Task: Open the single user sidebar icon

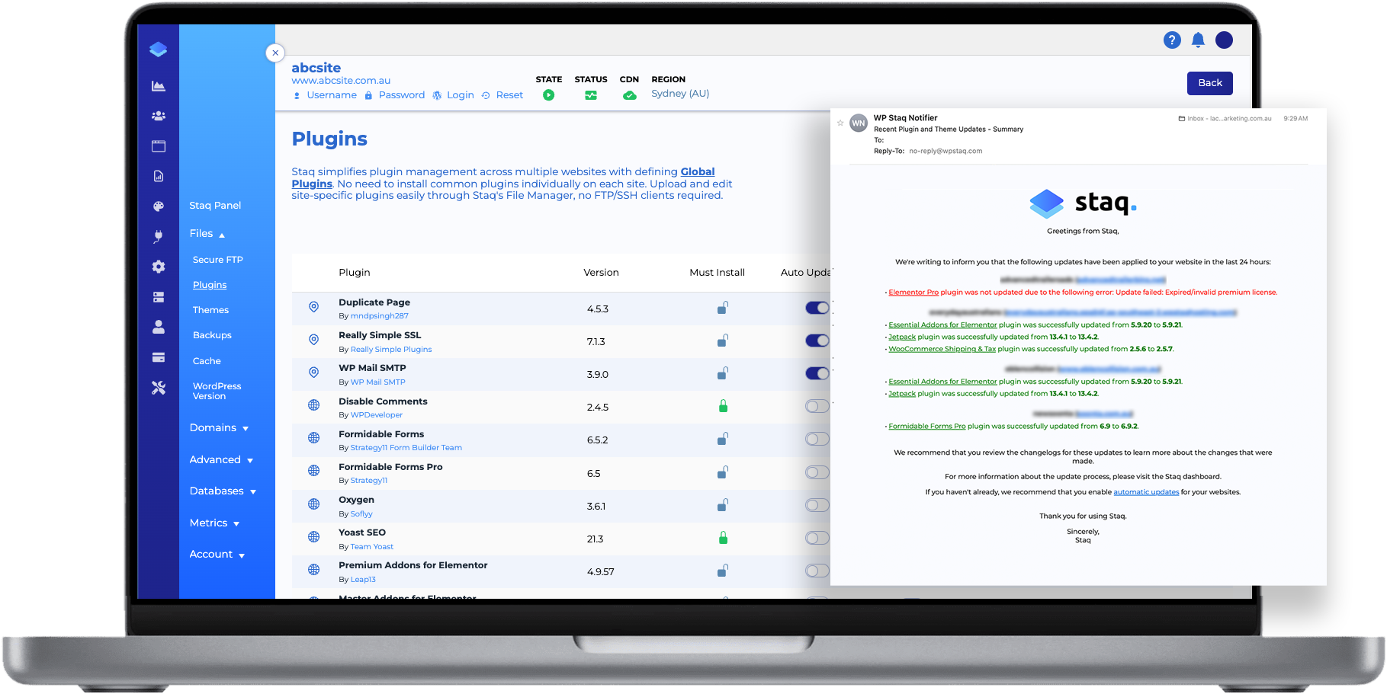Action: [159, 327]
